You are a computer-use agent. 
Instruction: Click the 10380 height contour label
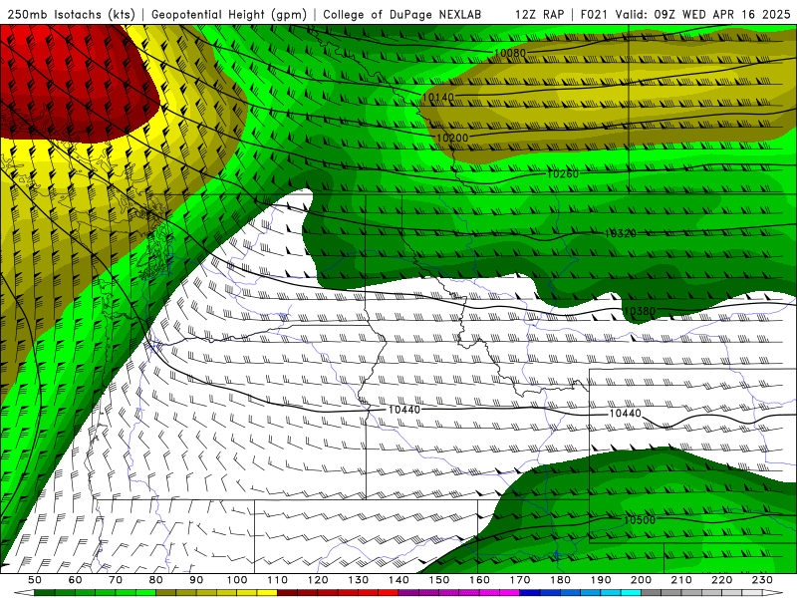pyautogui.click(x=639, y=311)
